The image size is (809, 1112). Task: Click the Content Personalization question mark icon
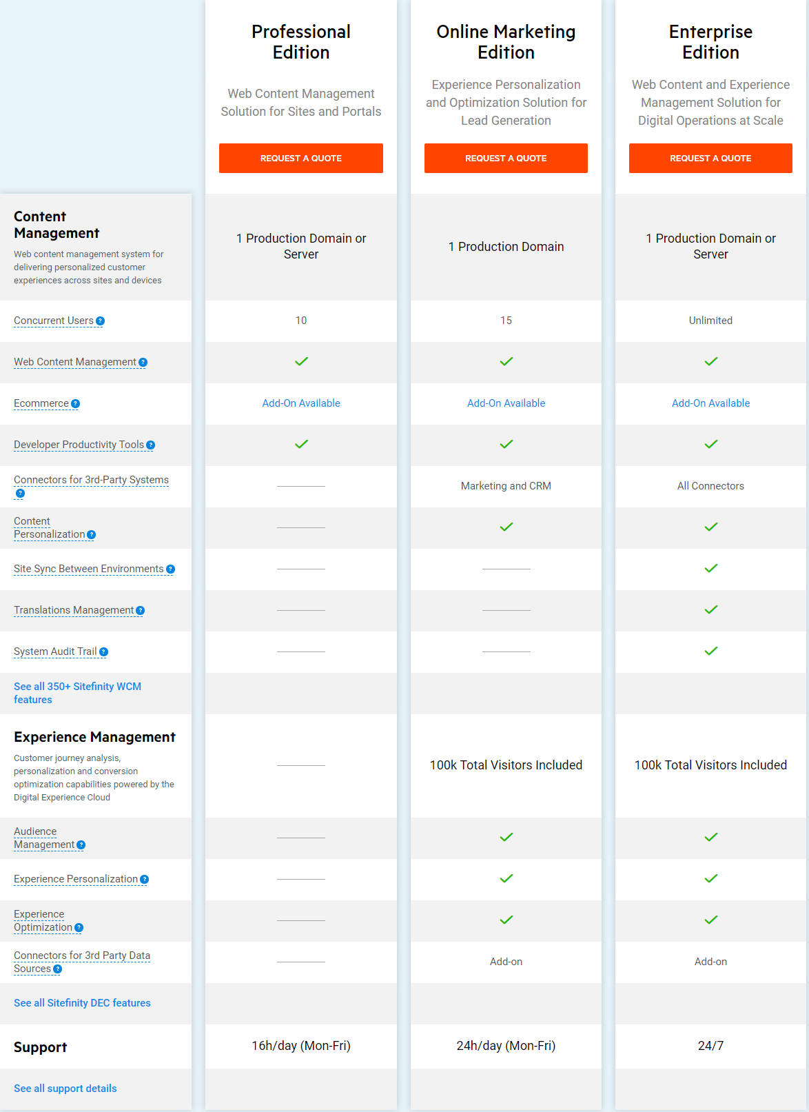point(91,534)
